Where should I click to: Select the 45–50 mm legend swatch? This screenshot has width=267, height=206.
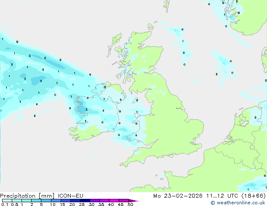pyautogui.click(x=124, y=201)
